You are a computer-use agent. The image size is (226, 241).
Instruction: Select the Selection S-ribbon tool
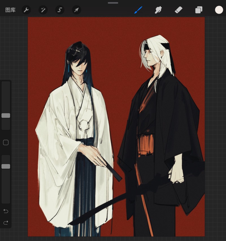[60, 10]
